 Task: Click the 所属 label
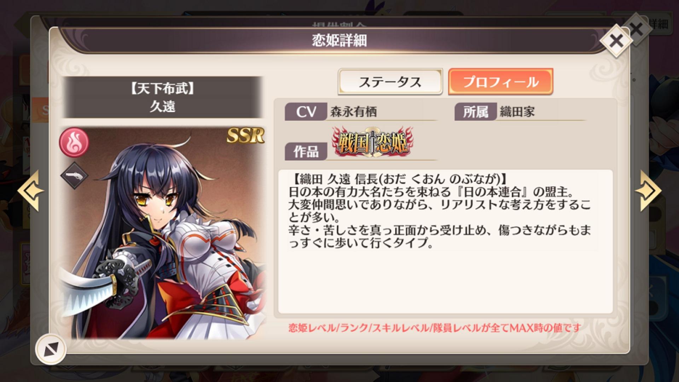tap(476, 112)
